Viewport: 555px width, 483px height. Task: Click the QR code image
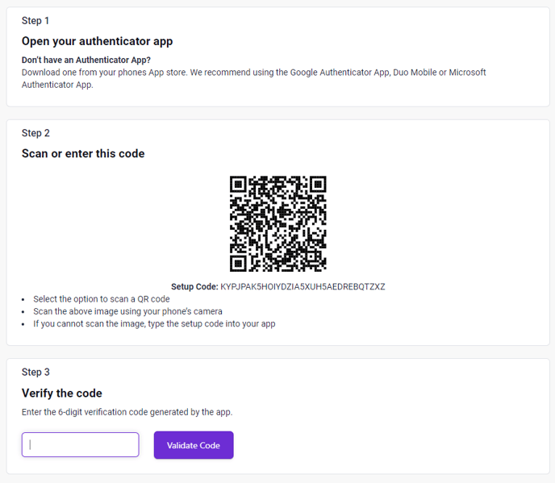(x=277, y=223)
